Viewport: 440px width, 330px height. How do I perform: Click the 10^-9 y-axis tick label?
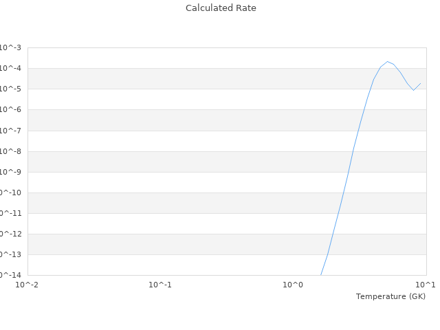click(x=10, y=172)
